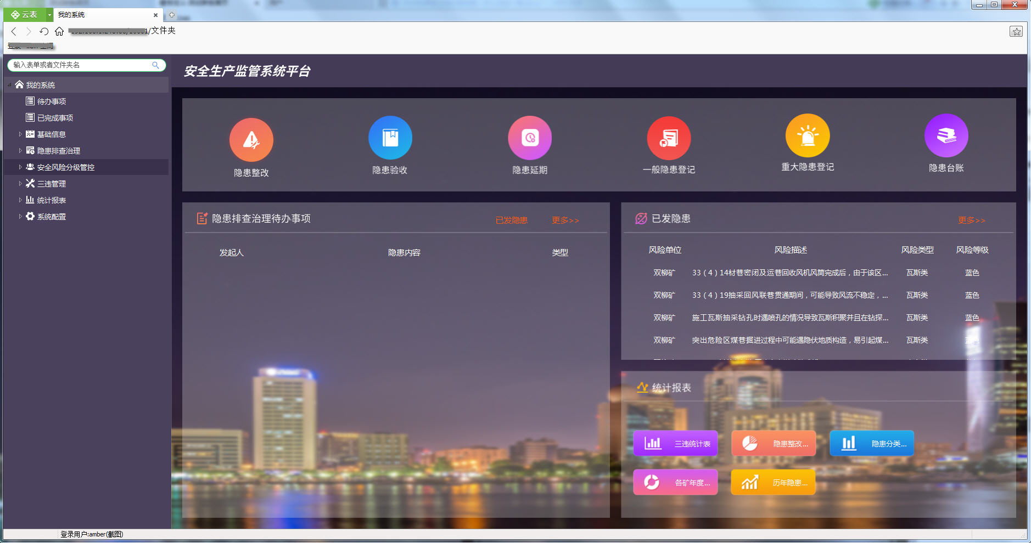The width and height of the screenshot is (1031, 543).
Task: Open 更多>> link in the 已发隐患 panel
Action: pos(971,220)
